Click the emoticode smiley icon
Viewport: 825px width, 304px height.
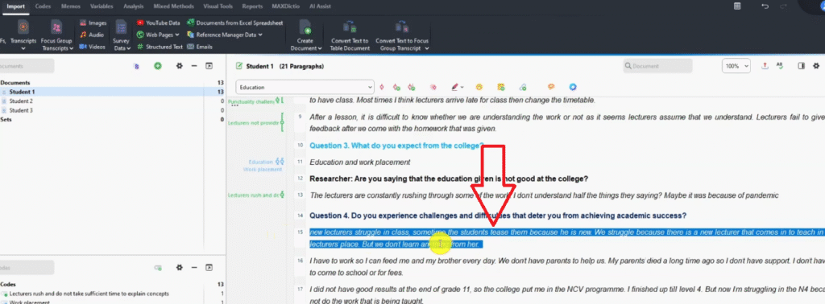(479, 87)
